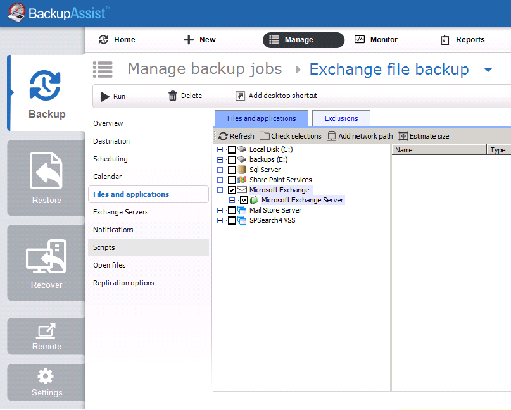Click the Check selections folder icon
This screenshot has height=410, width=511.
(x=264, y=136)
